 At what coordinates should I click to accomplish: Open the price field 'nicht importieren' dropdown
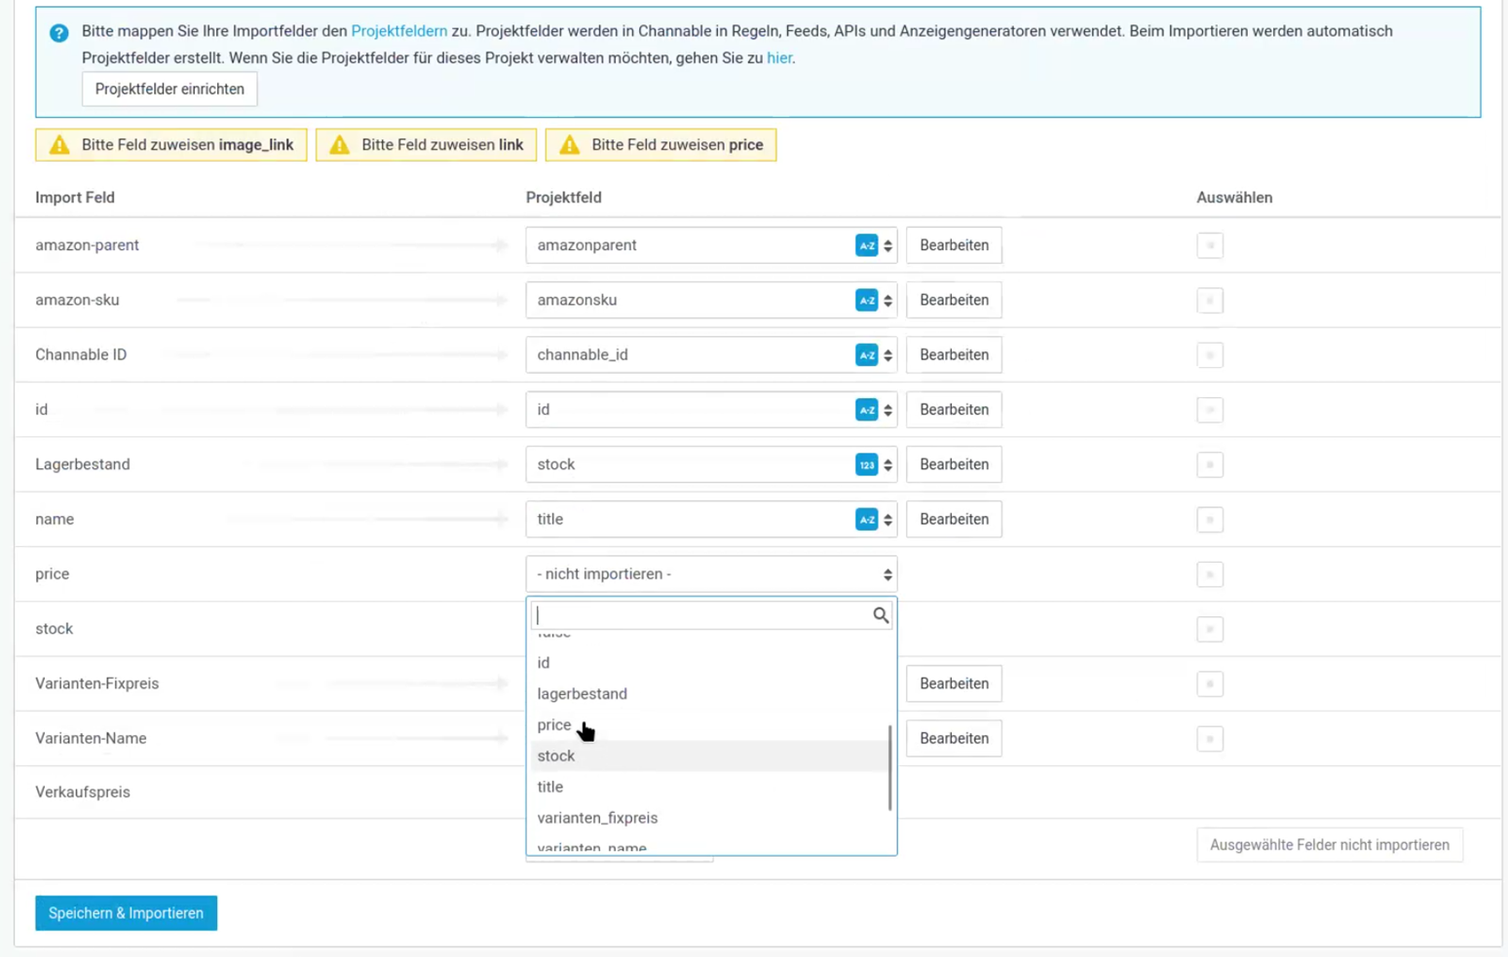[x=710, y=574]
